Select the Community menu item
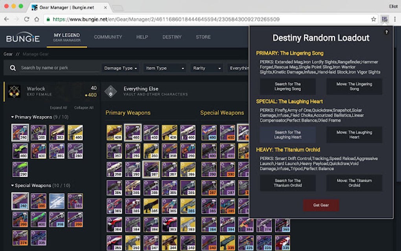401x251 pixels. [x=108, y=37]
